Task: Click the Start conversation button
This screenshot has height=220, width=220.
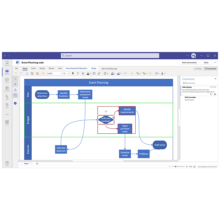Action: click(189, 62)
